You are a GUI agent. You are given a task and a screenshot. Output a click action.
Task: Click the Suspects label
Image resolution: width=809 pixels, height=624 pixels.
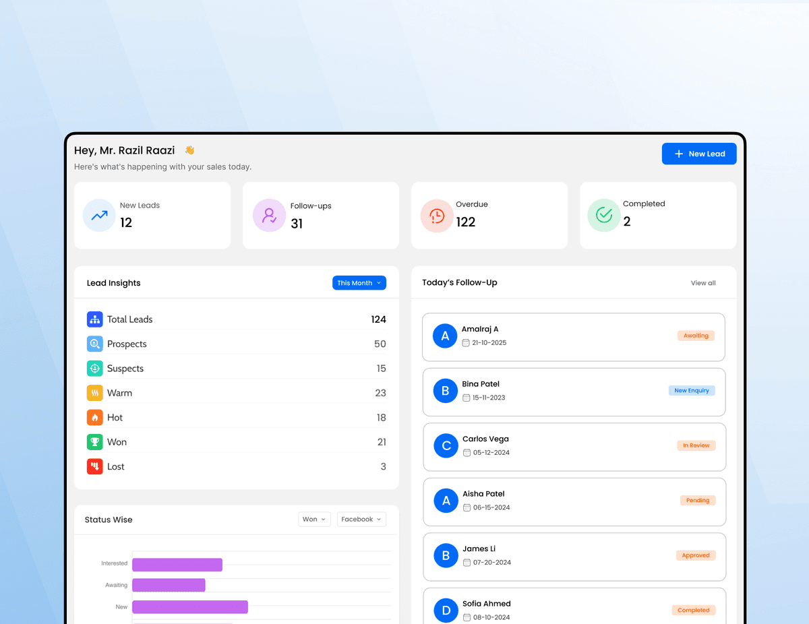(x=125, y=369)
